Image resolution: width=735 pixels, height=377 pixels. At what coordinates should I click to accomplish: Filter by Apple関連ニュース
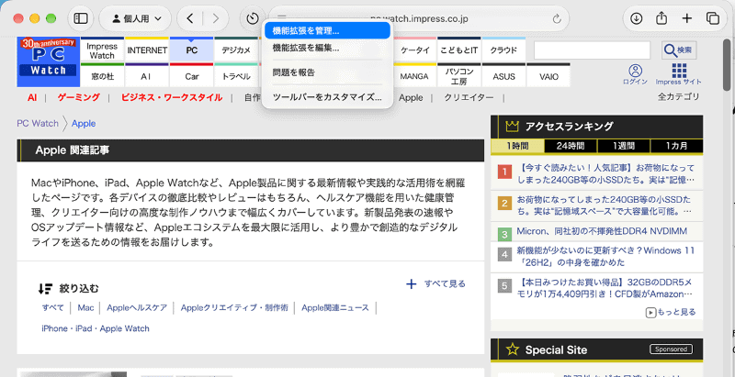click(335, 308)
